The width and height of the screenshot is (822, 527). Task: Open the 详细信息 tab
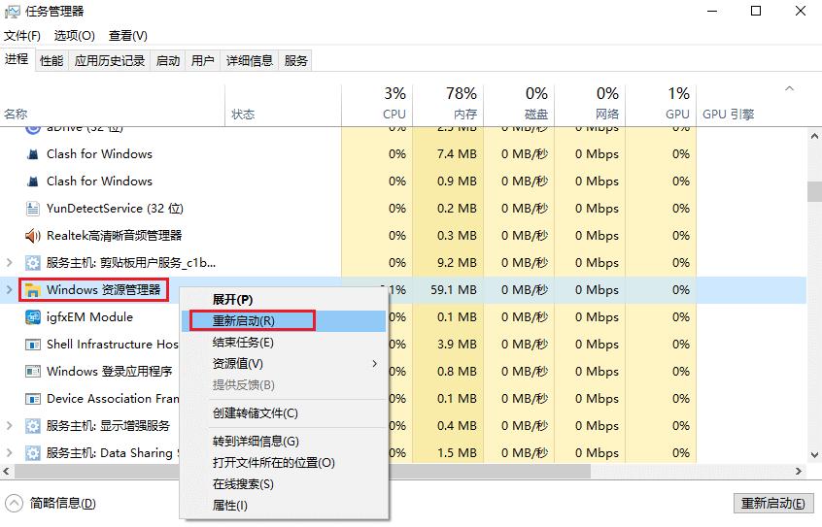250,60
